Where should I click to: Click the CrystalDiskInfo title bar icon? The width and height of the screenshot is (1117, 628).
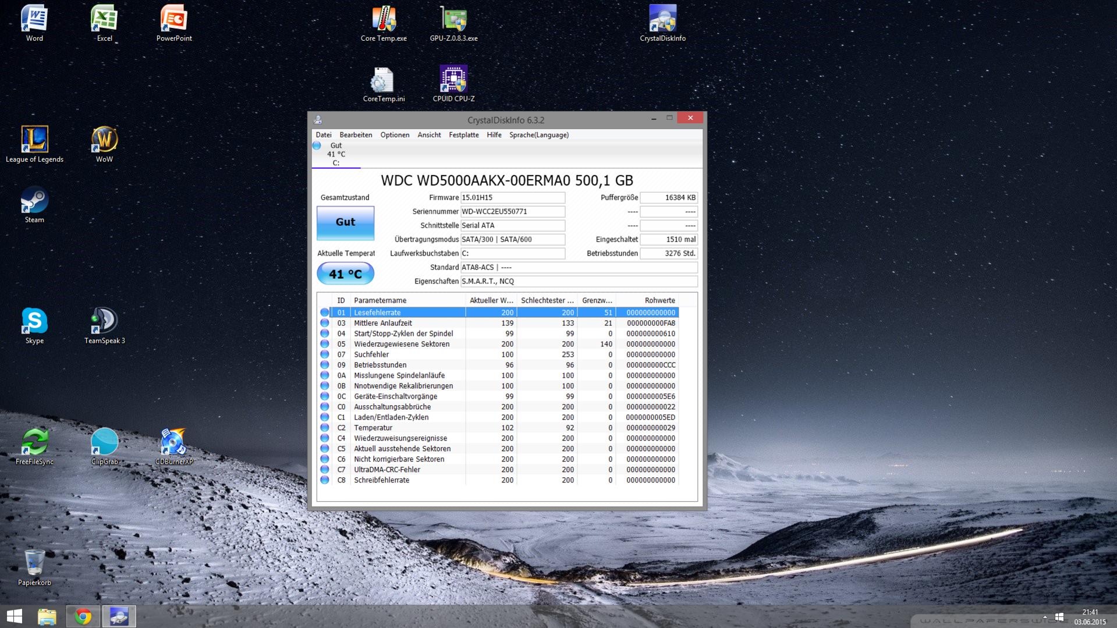click(318, 119)
